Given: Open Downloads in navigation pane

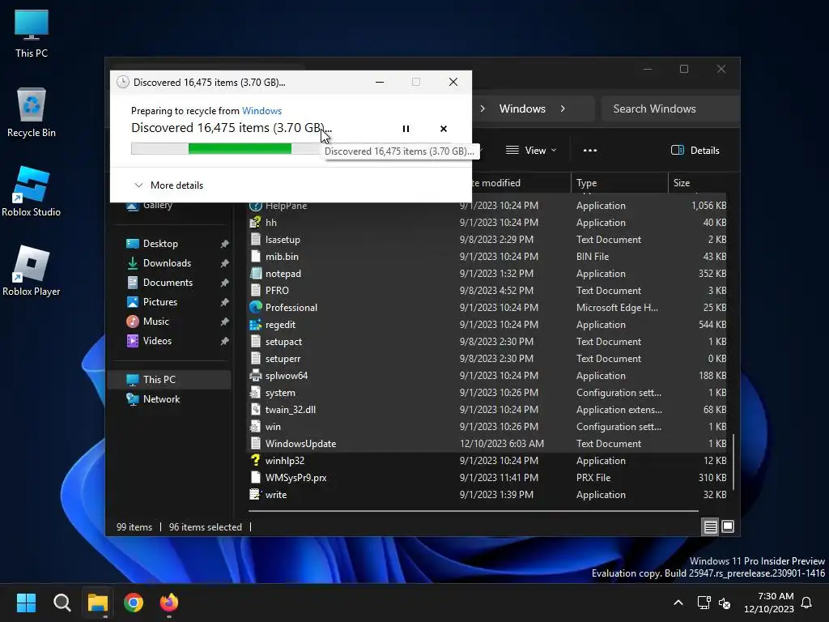Looking at the screenshot, I should 167,263.
